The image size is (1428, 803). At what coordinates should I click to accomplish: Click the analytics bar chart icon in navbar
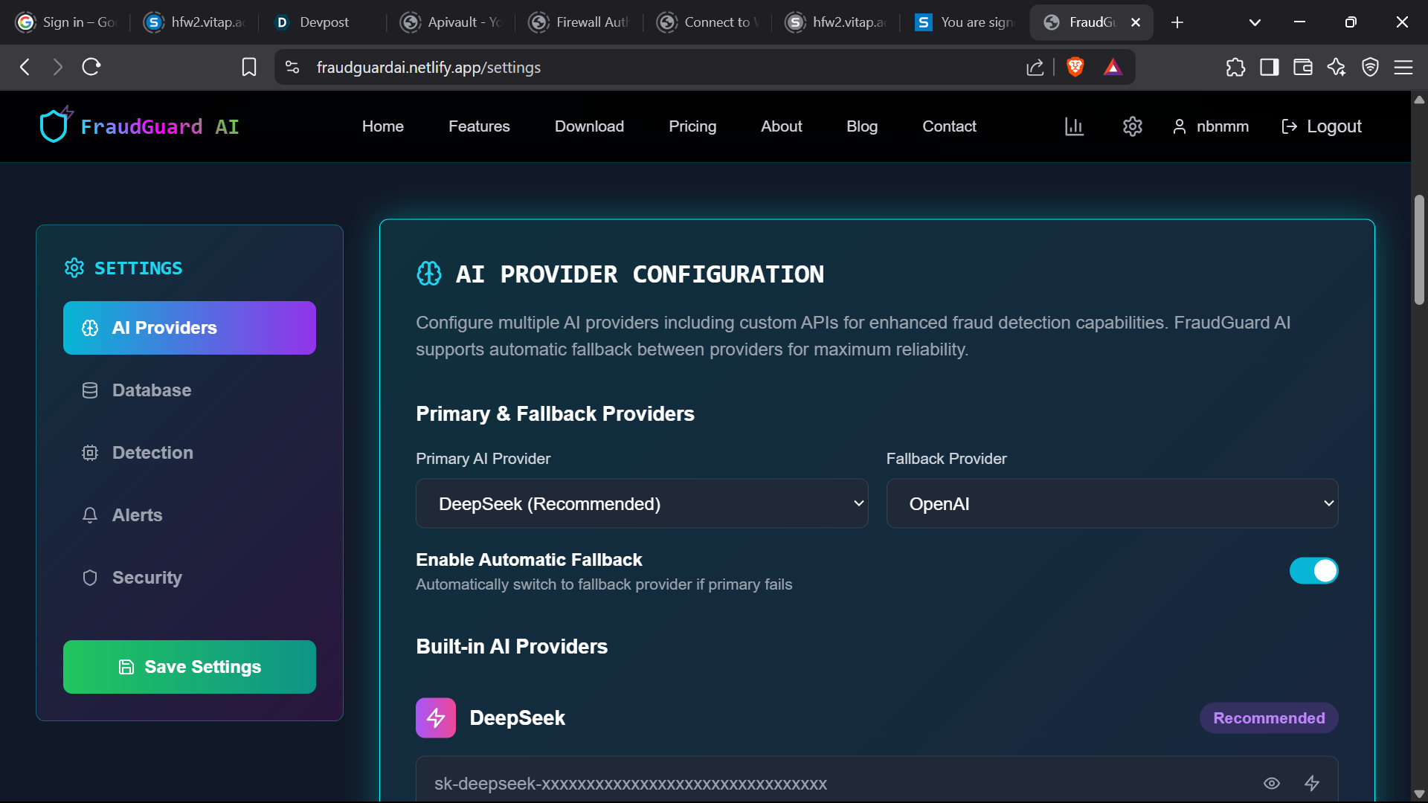(x=1074, y=126)
